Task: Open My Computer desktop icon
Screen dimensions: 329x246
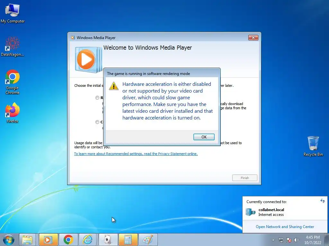Action: click(x=13, y=13)
